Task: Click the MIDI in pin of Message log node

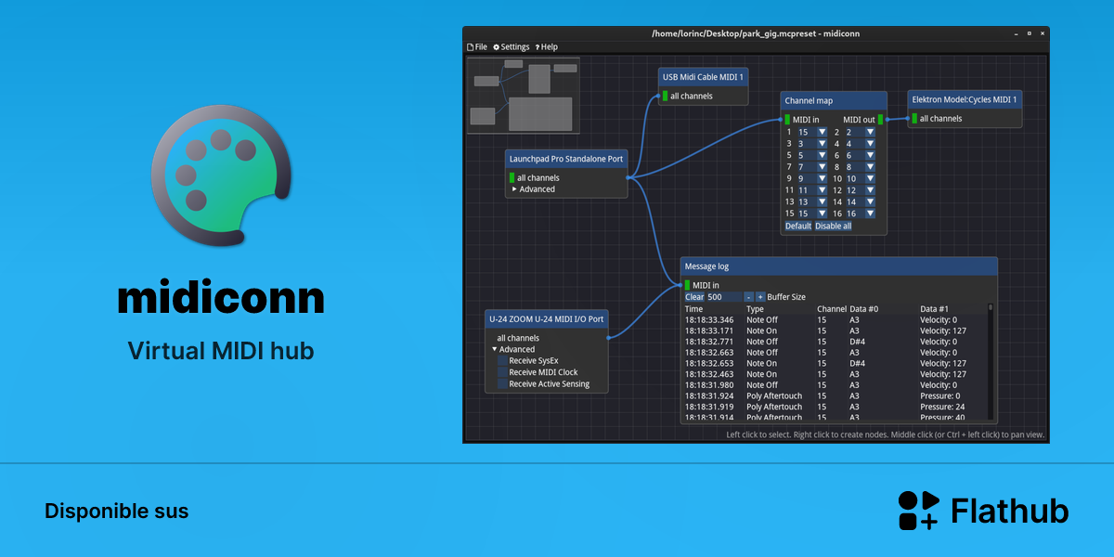Action: pyautogui.click(x=680, y=285)
